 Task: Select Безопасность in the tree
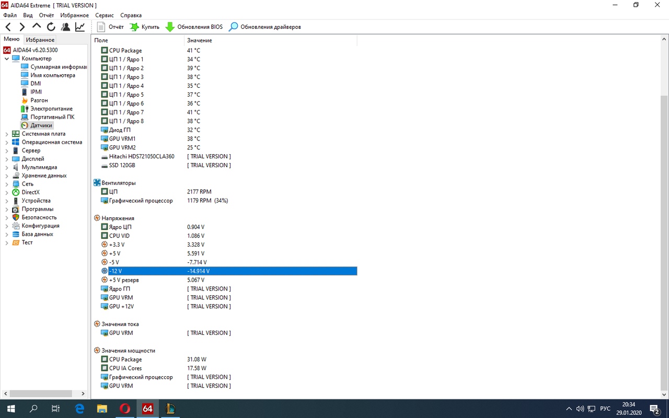pyautogui.click(x=34, y=217)
